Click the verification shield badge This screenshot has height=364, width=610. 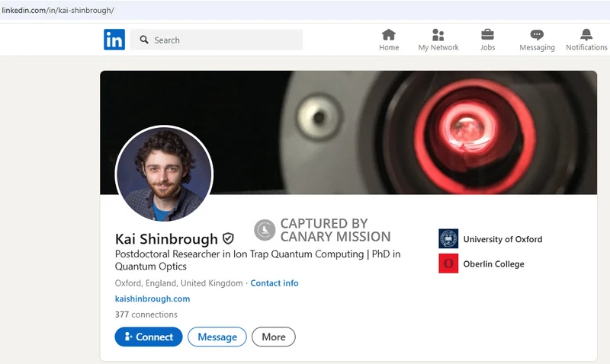pos(228,238)
